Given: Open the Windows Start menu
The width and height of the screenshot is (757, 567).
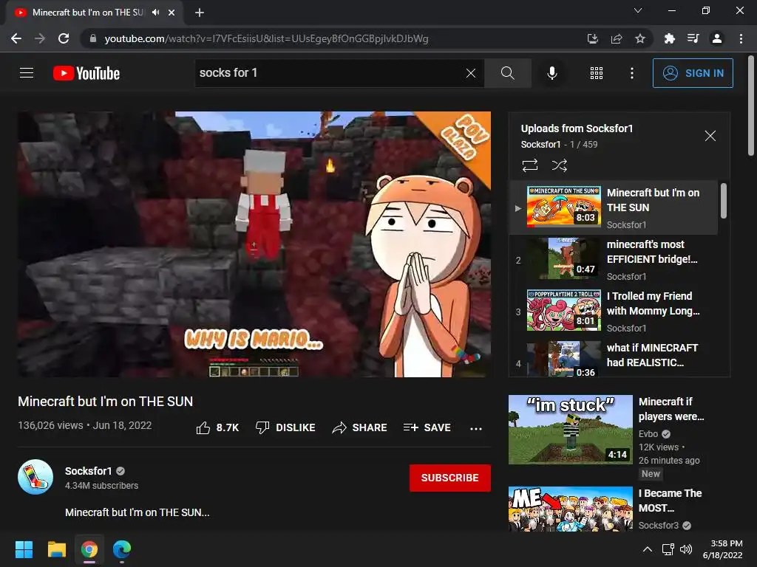Looking at the screenshot, I should pyautogui.click(x=24, y=549).
